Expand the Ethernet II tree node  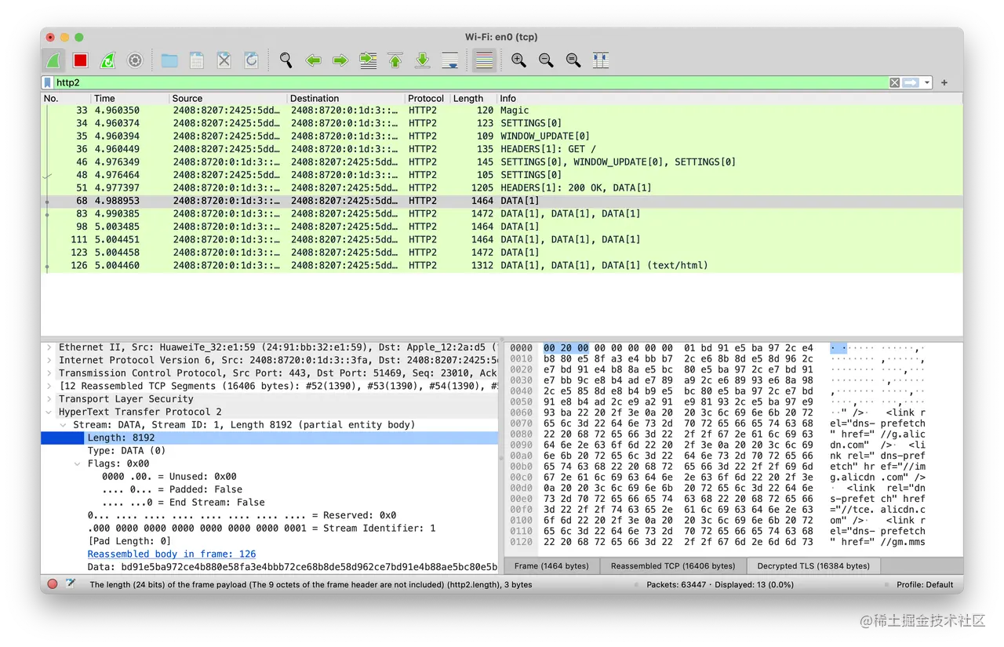[49, 347]
